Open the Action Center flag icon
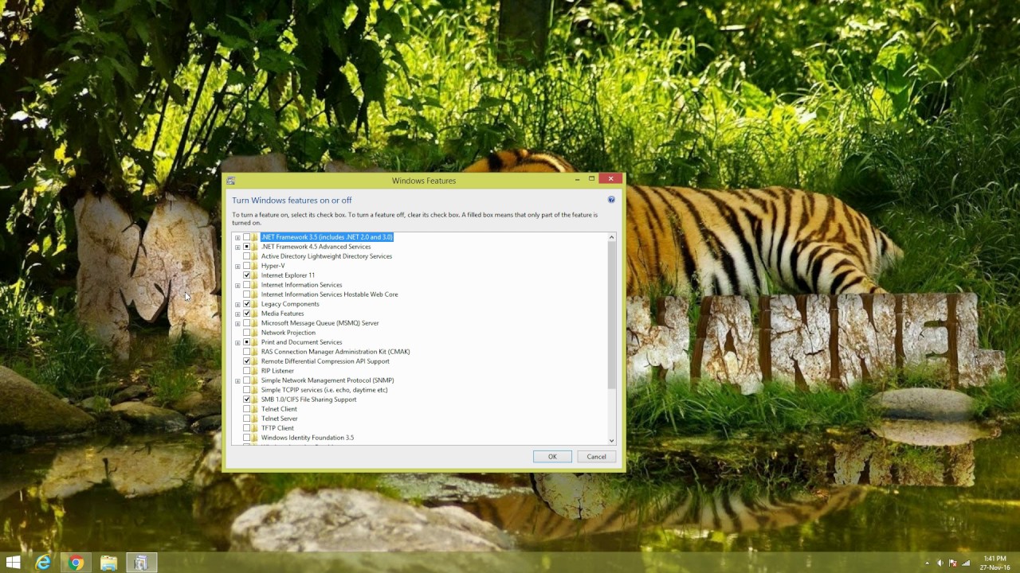Screen dimensions: 1020x573 tap(953, 563)
